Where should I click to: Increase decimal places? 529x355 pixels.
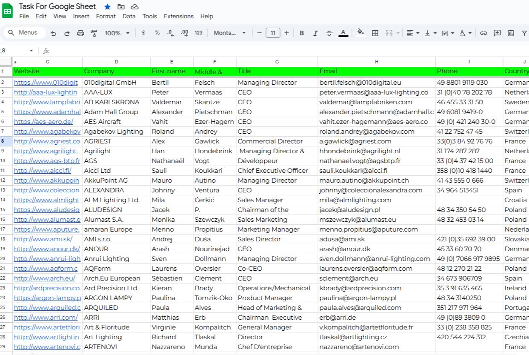click(x=185, y=33)
